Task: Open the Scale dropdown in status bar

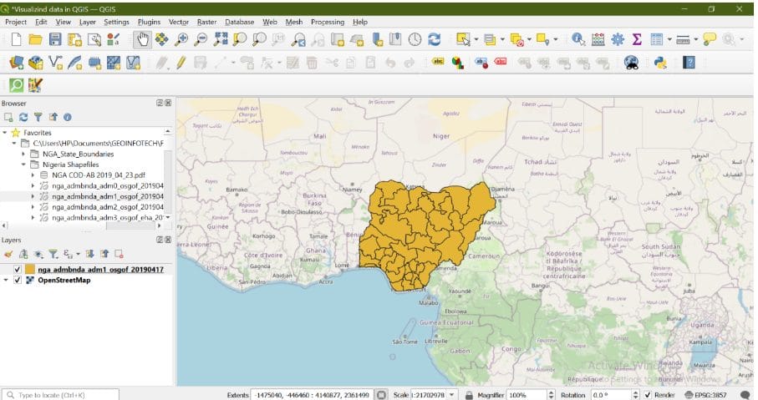Action: (x=453, y=394)
